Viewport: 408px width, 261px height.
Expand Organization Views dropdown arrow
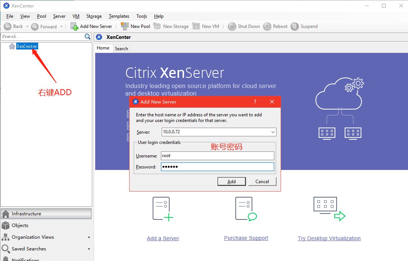(89, 237)
